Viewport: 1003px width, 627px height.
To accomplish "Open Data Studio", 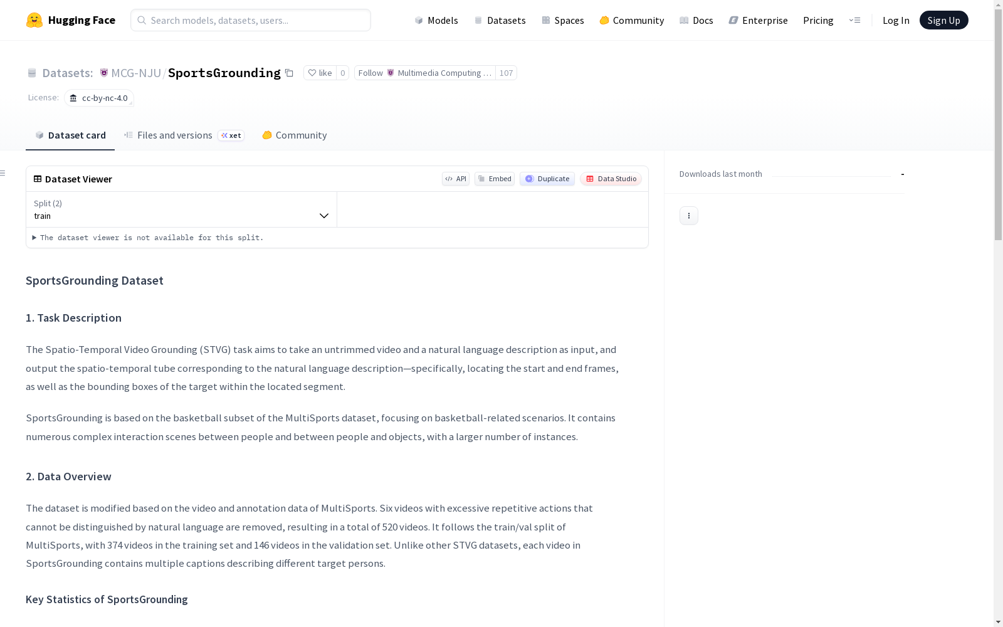I will pos(611,179).
